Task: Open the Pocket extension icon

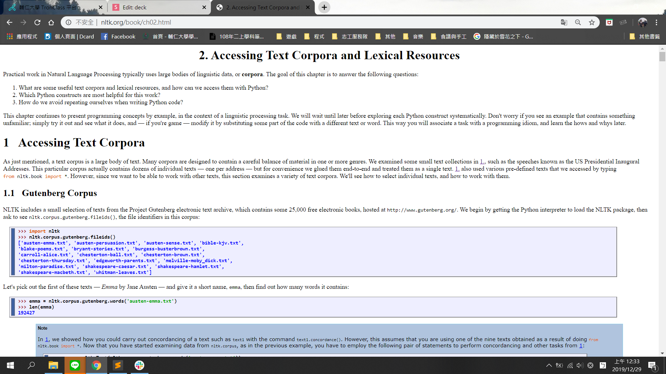Action: pos(609,23)
